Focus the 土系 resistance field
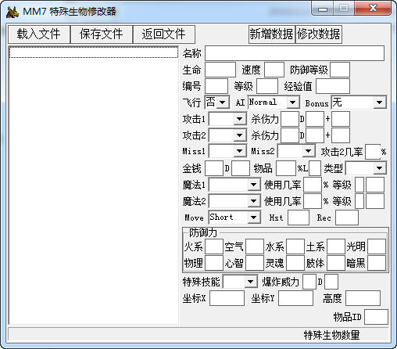The image size is (397, 349). point(336,246)
